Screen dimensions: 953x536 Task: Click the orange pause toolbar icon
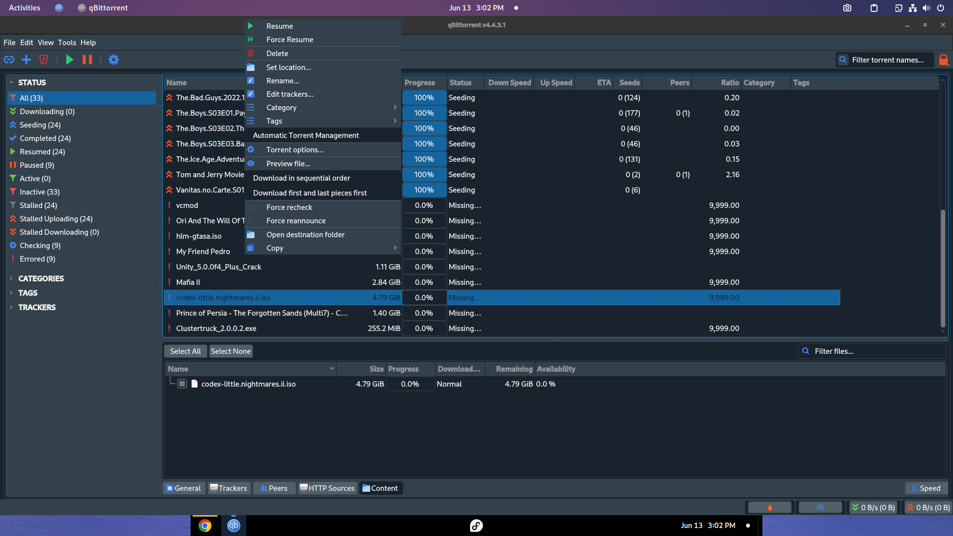click(x=87, y=60)
